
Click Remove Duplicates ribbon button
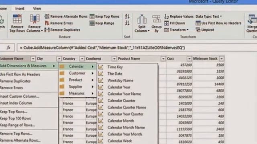pos(63,30)
